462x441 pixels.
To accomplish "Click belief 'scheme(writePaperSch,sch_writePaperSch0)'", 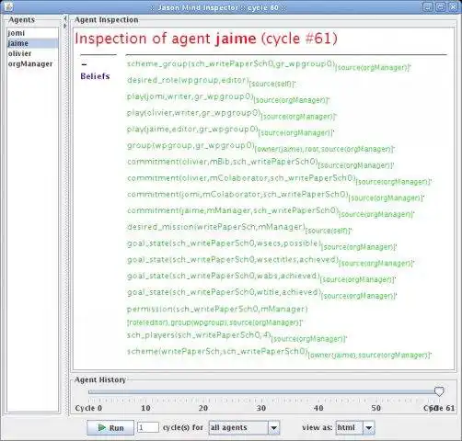I will pyautogui.click(x=217, y=351).
